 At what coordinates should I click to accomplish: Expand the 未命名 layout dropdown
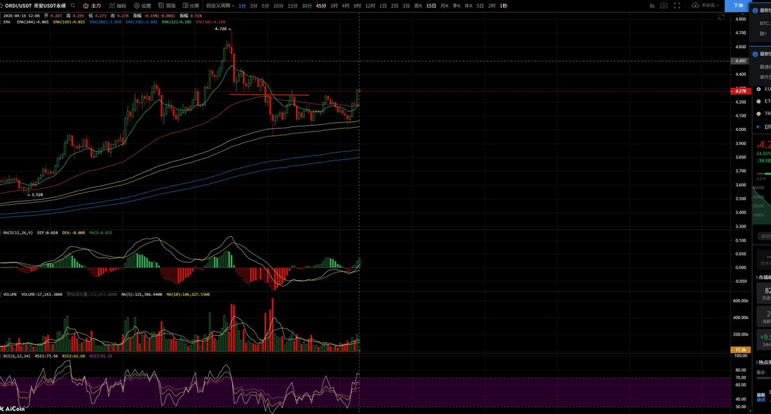[710, 6]
